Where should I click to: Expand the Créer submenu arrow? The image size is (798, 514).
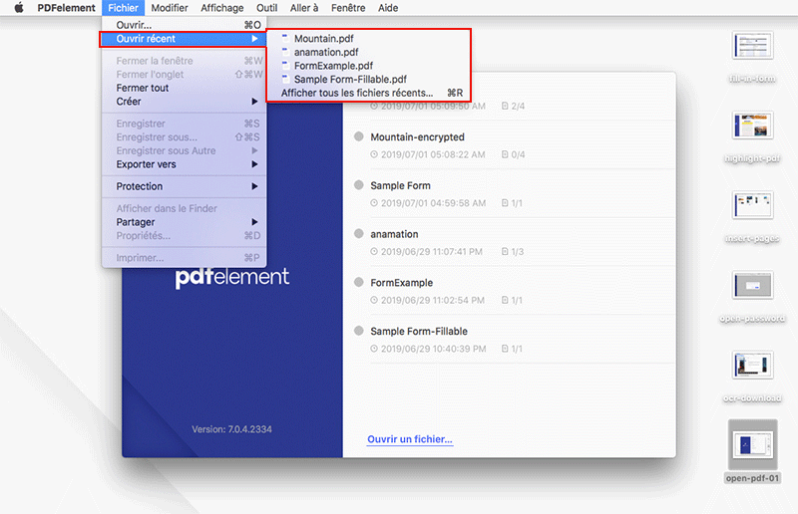click(254, 102)
